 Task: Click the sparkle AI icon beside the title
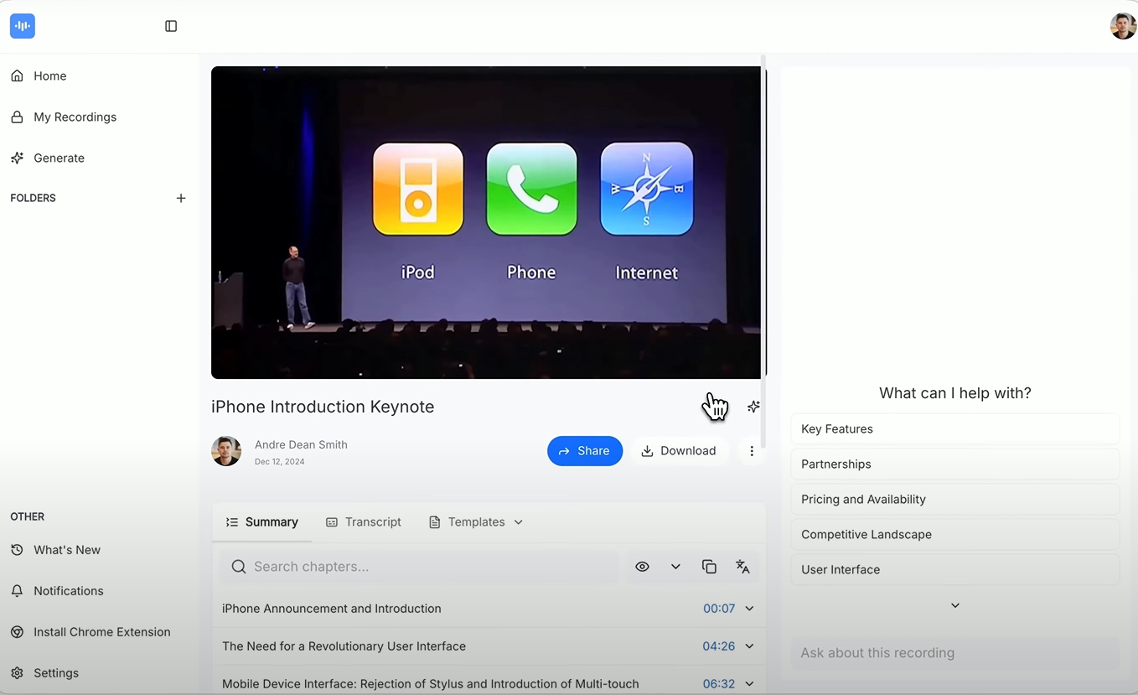(x=753, y=407)
